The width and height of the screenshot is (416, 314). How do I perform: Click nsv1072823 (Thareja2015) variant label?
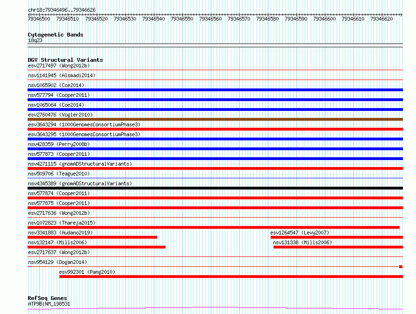click(62, 223)
